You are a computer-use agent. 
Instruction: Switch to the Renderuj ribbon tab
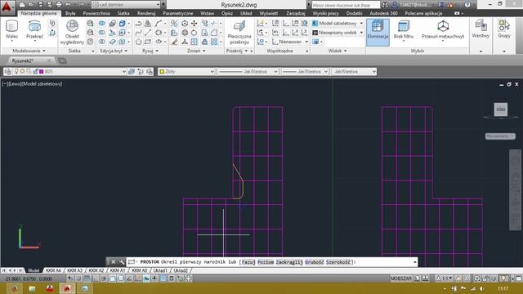tap(146, 13)
